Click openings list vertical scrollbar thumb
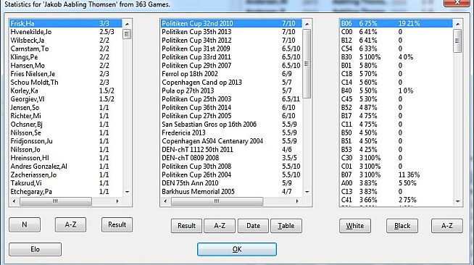Screen dimensions: 474x265 coord(457,41)
